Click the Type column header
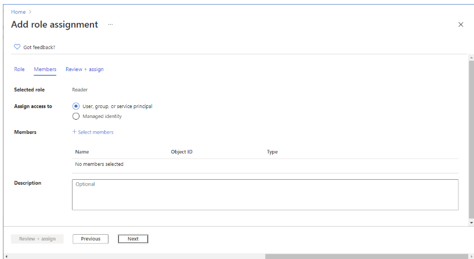The width and height of the screenshot is (474, 259). click(x=272, y=152)
